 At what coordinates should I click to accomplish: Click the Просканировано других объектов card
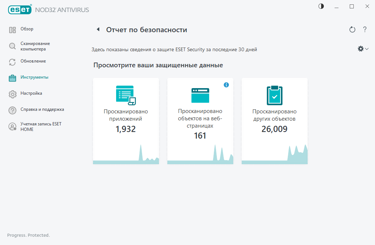coord(274,121)
